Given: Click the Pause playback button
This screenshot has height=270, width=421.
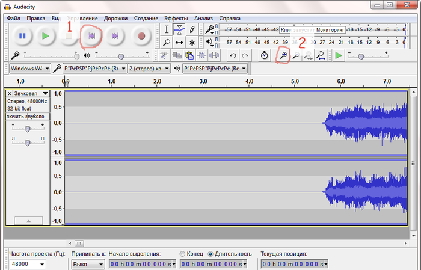Looking at the screenshot, I should 22,36.
